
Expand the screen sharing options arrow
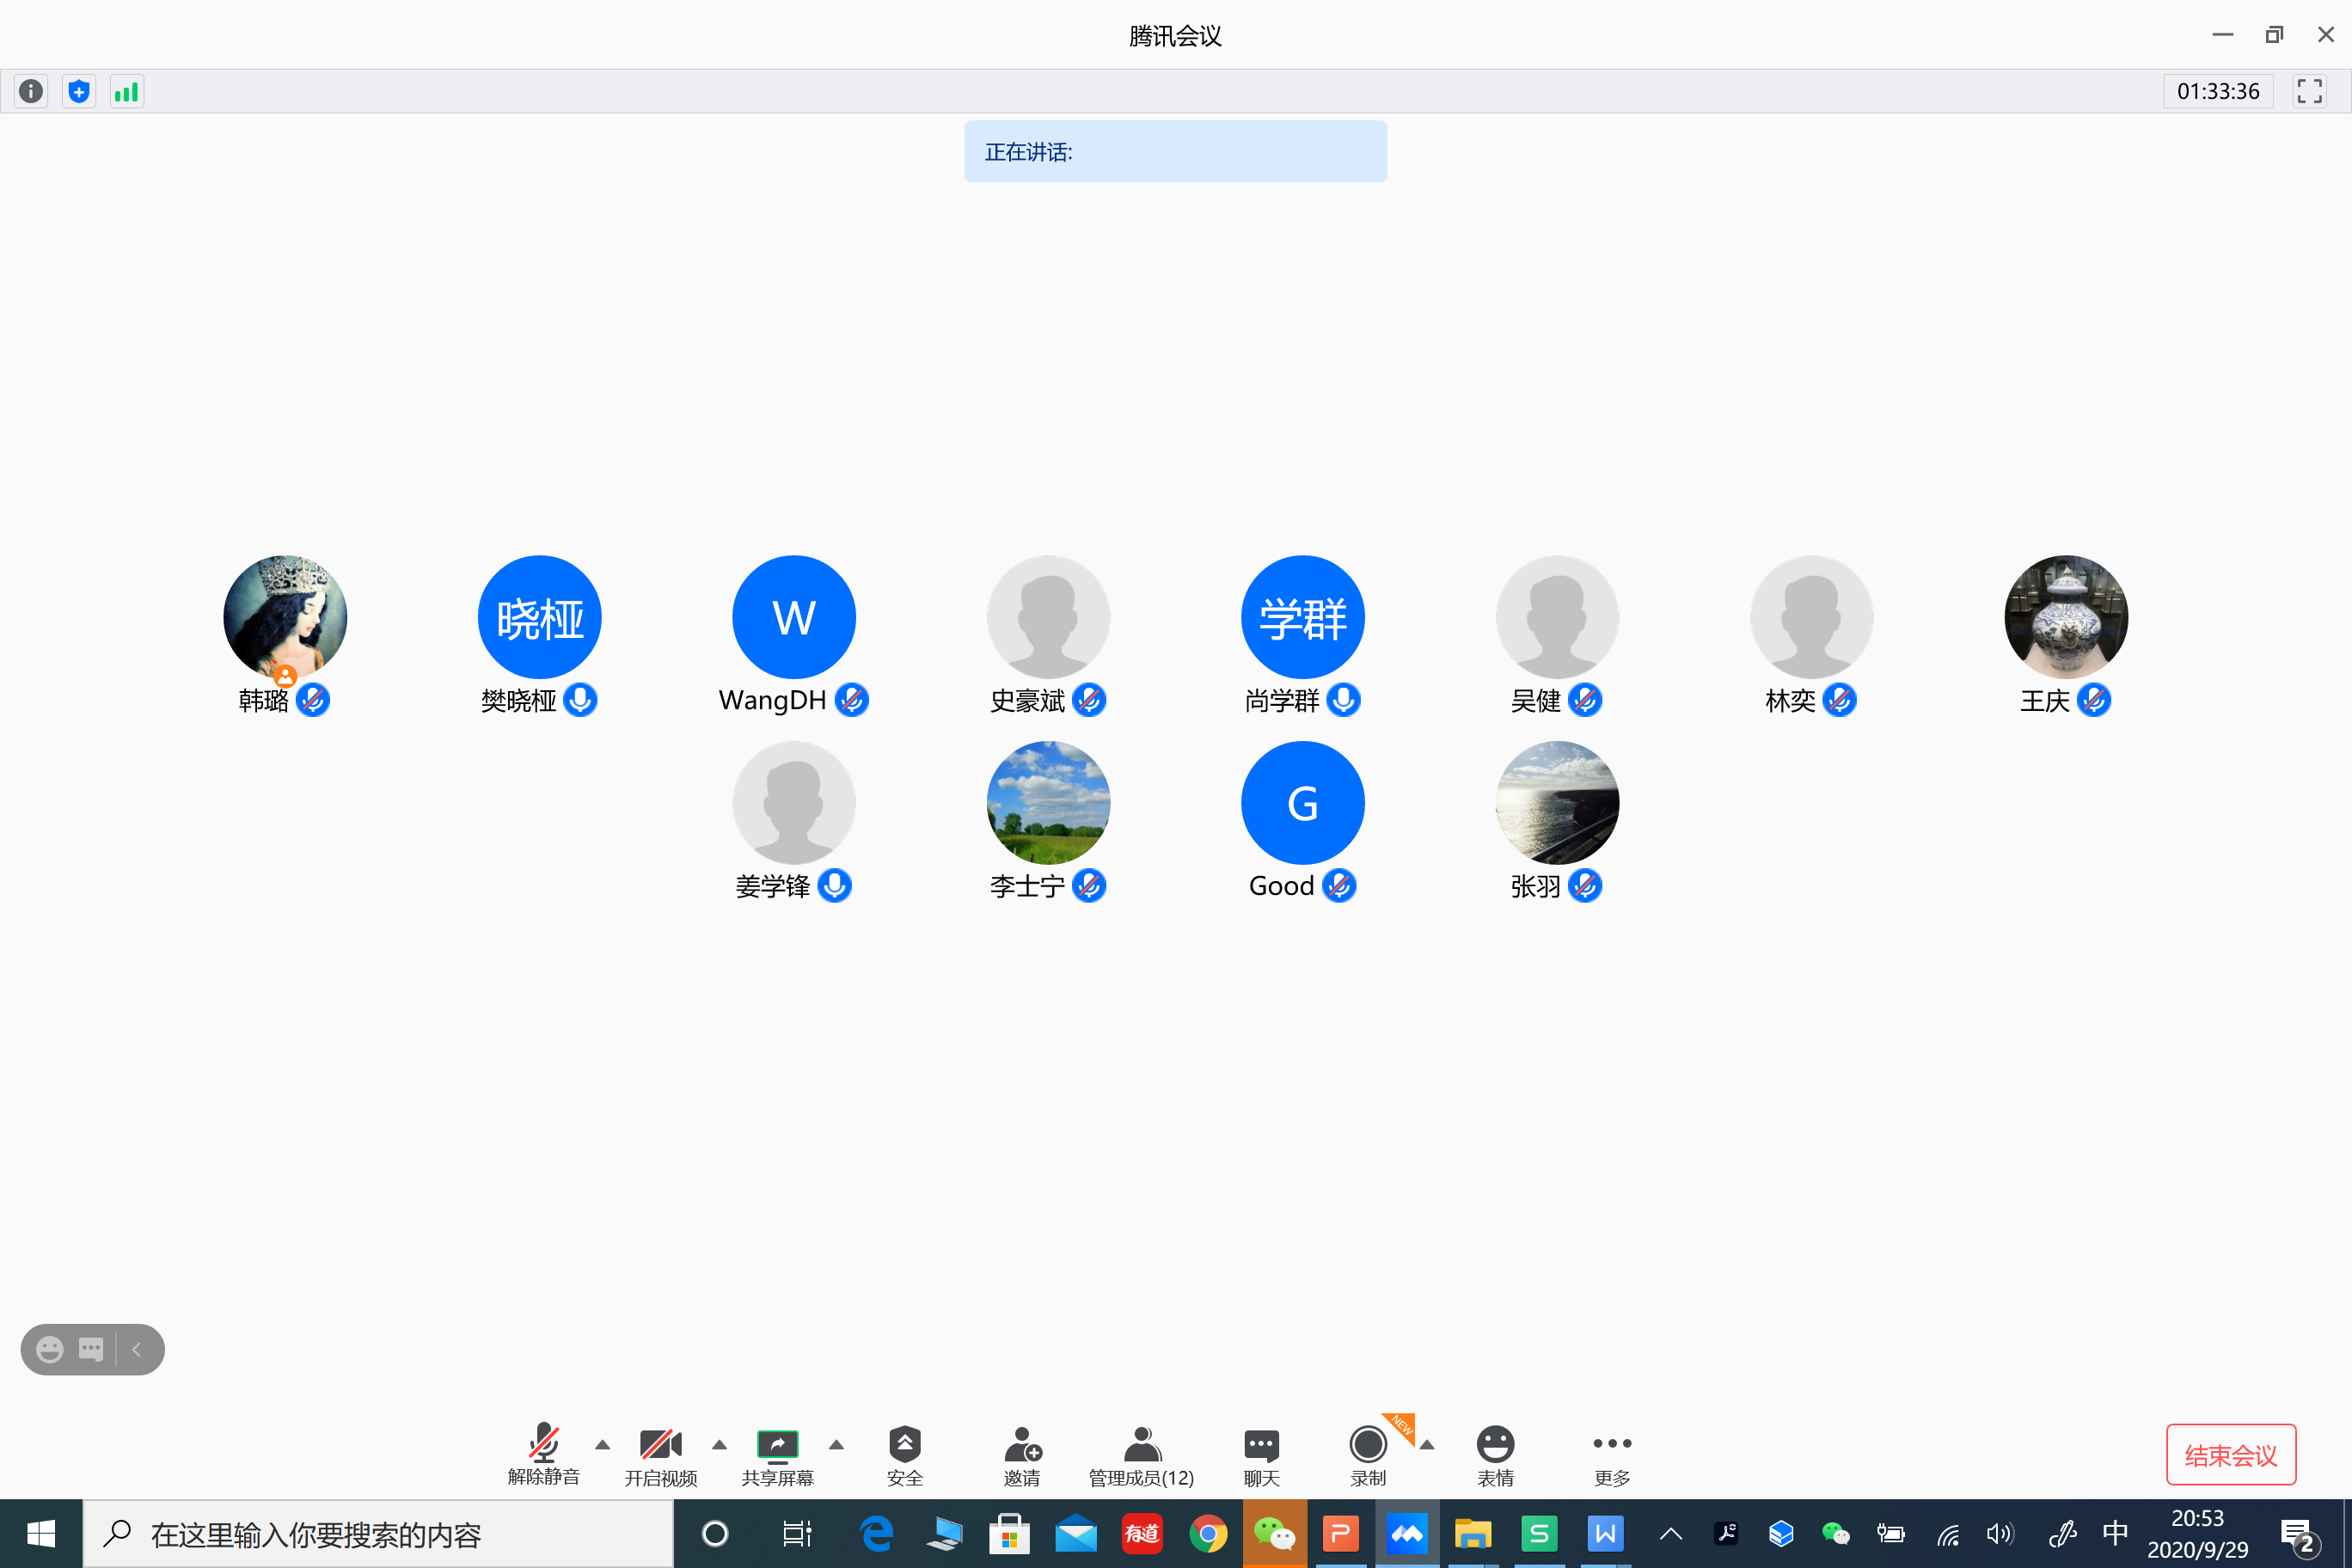pyautogui.click(x=836, y=1444)
